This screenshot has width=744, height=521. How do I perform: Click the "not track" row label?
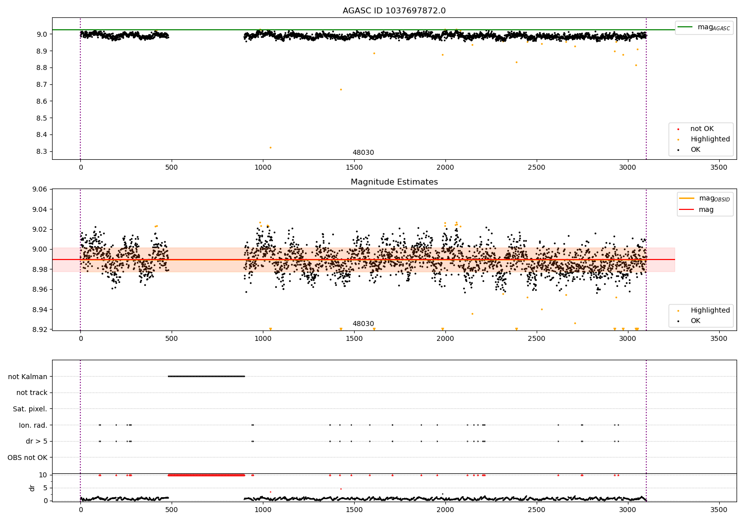coord(32,393)
